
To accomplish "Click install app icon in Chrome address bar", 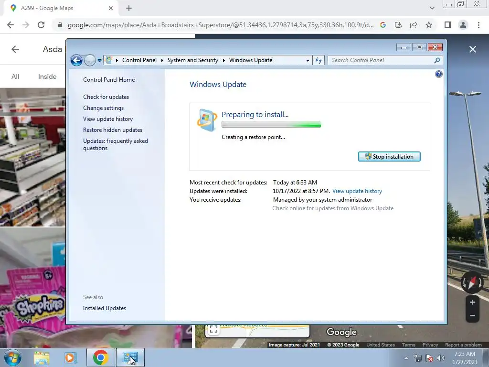I will click(398, 25).
